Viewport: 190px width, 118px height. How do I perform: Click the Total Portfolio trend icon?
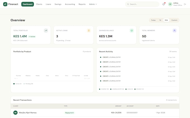46,31
